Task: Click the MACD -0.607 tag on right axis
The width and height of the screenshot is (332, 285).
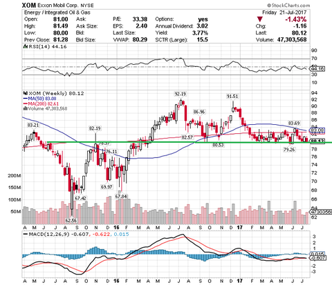Action: click(x=317, y=258)
